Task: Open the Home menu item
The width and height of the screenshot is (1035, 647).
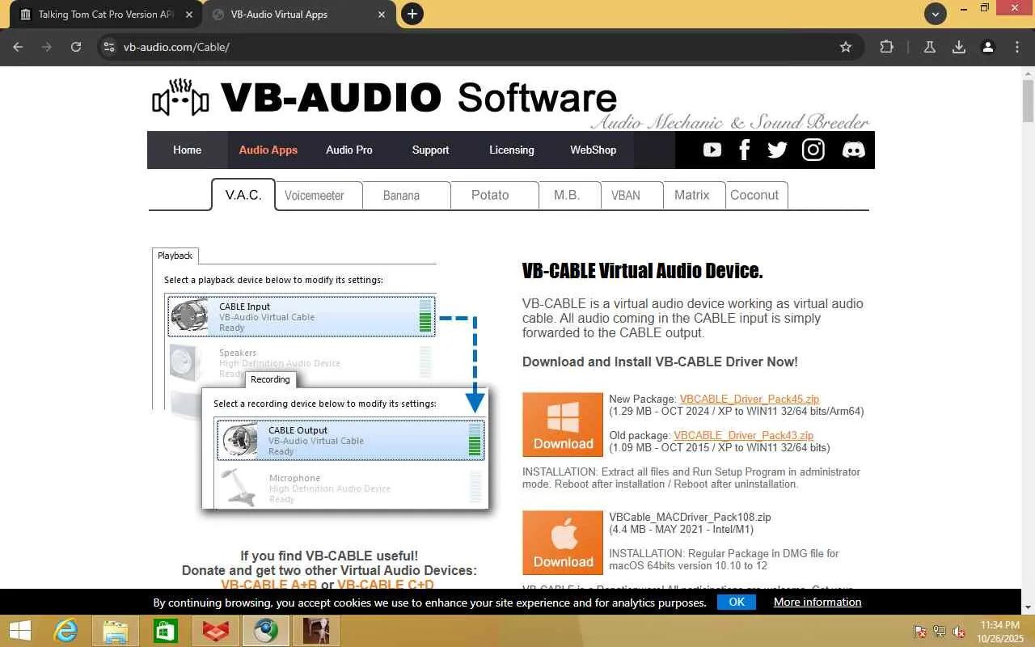Action: [x=188, y=150]
